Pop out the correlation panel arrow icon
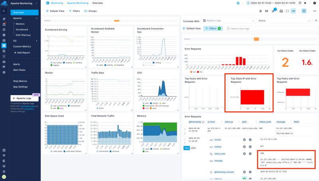The height and width of the screenshot is (181, 319). click(x=316, y=21)
